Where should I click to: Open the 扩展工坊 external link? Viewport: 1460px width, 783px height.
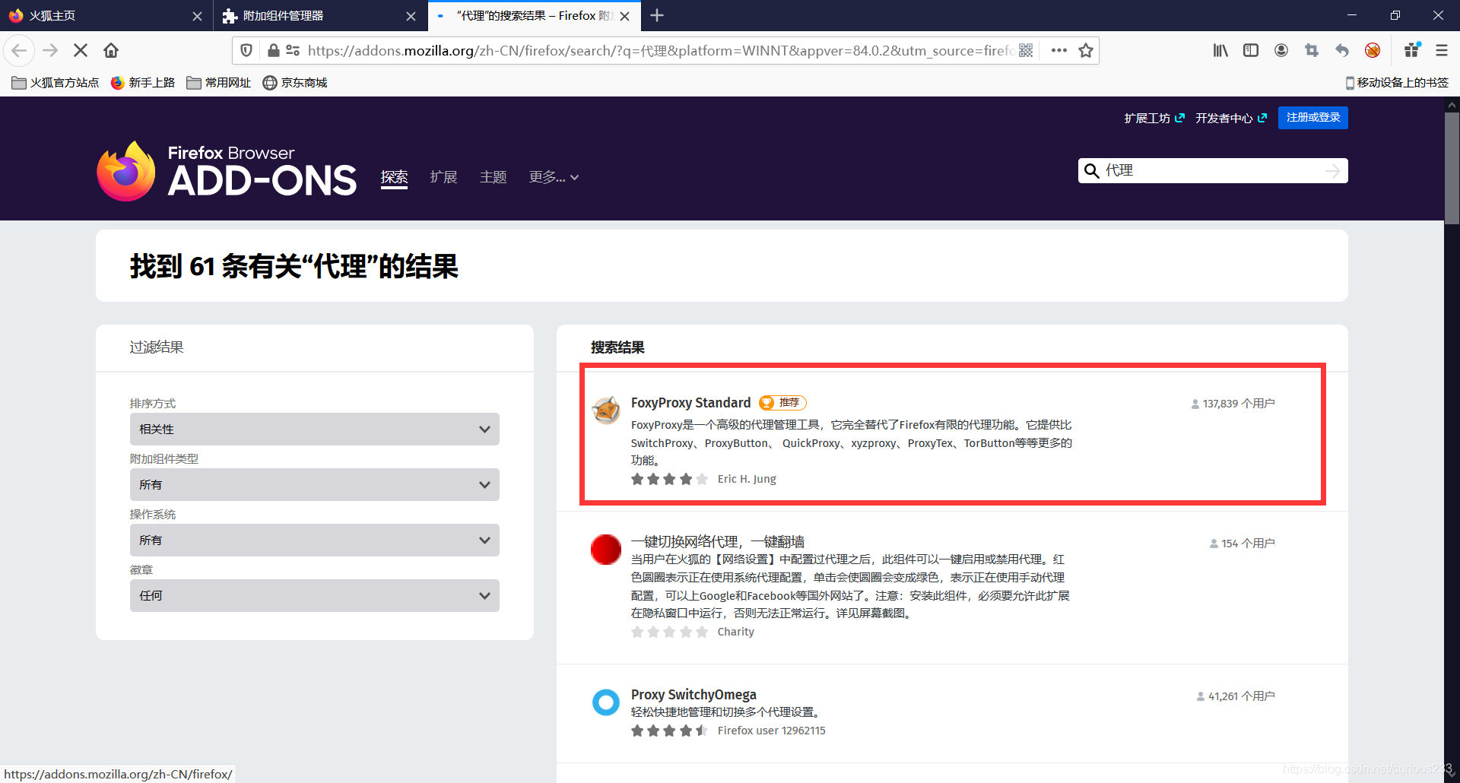click(1154, 118)
